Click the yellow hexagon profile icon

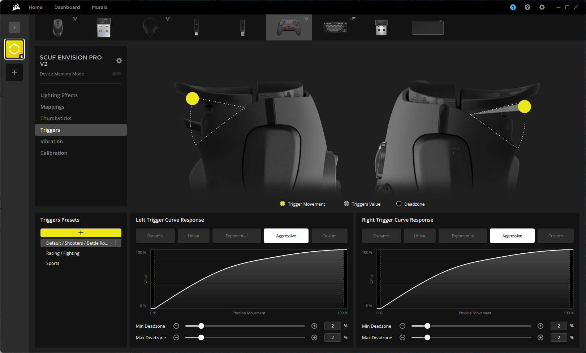point(14,49)
